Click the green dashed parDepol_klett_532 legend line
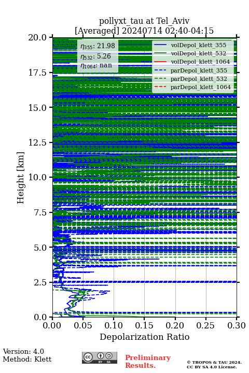The width and height of the screenshot is (249, 373). click(x=160, y=79)
